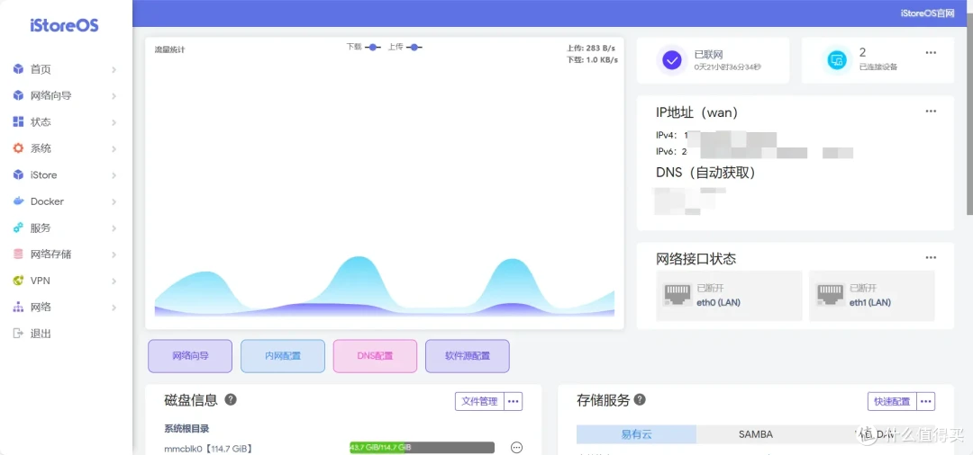The width and height of the screenshot is (973, 455).
Task: Click the 已联网 checkmark status icon
Action: pos(672,60)
